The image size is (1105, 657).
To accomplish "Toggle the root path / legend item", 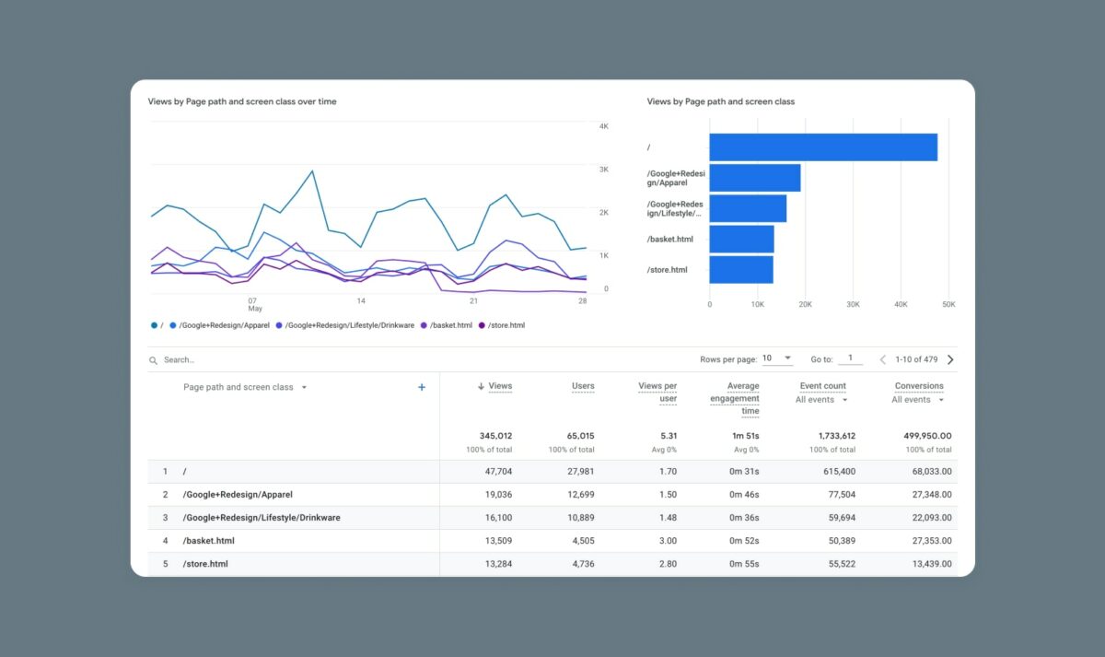I will 153,325.
